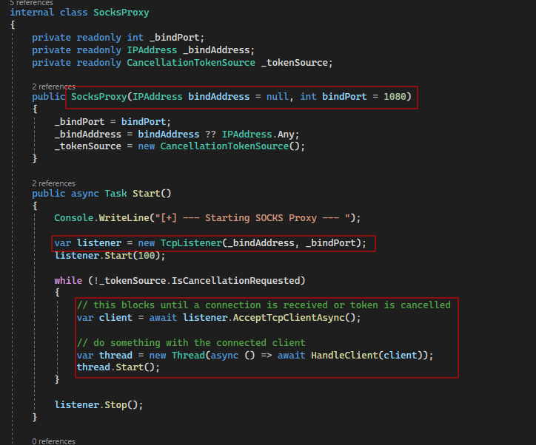Image resolution: width=536 pixels, height=445 pixels.
Task: Open the 2 references link above Start method
Action: [54, 183]
